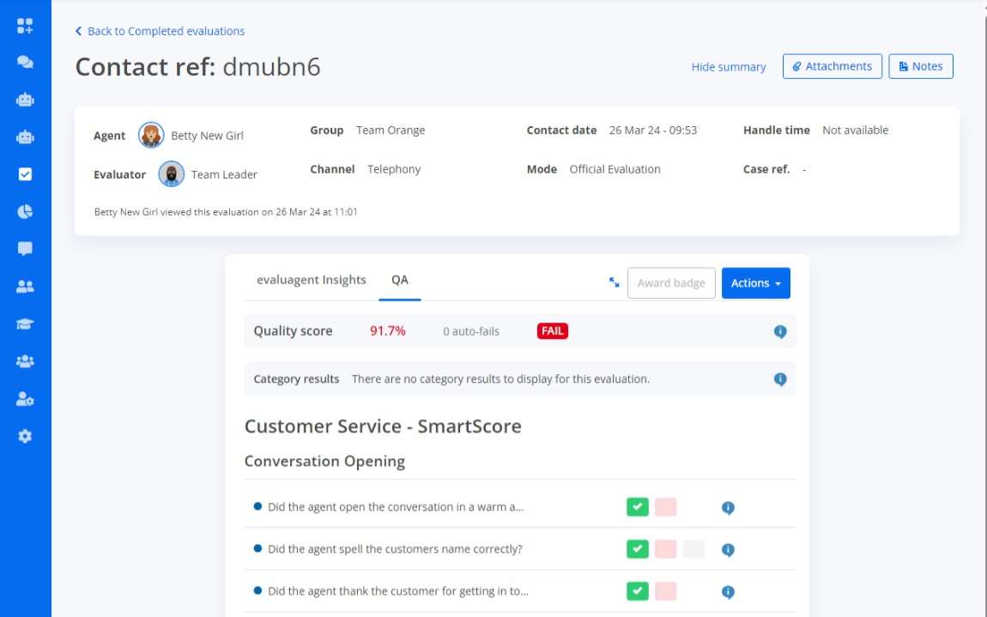Switch to the evaluagent Insights tab

click(x=311, y=280)
